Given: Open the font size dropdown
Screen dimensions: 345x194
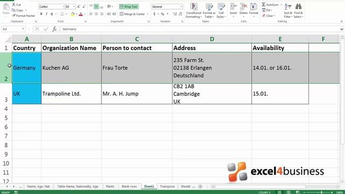Looking at the screenshot, I should click(74, 6).
